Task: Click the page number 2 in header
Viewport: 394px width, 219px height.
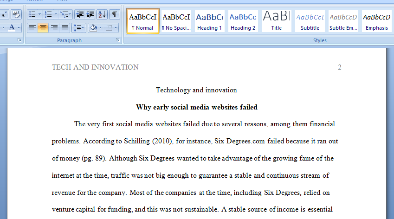Action: [x=340, y=67]
